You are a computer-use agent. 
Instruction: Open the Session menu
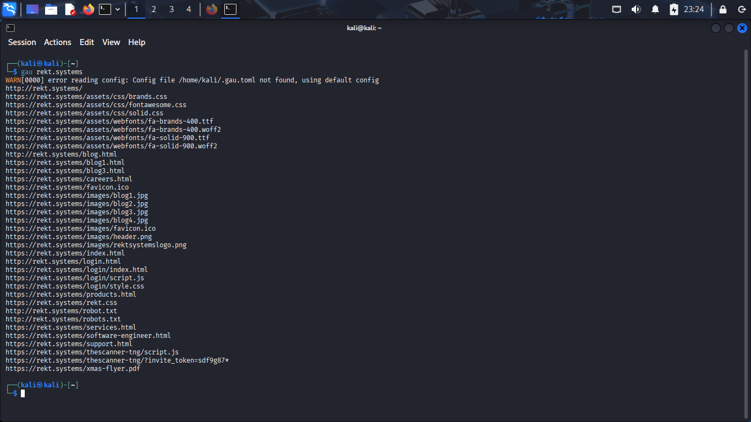click(x=22, y=42)
